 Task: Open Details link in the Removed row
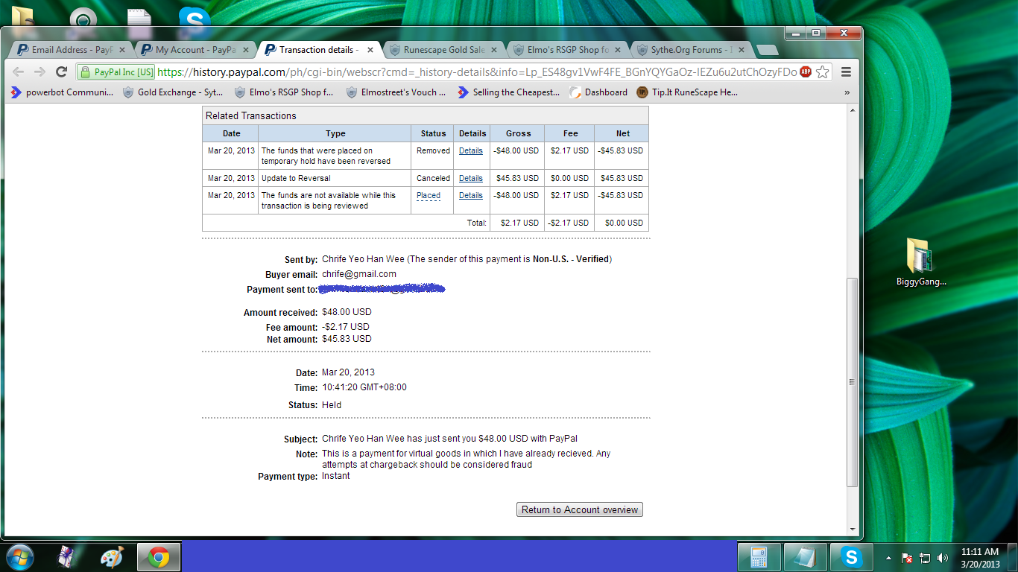(470, 150)
